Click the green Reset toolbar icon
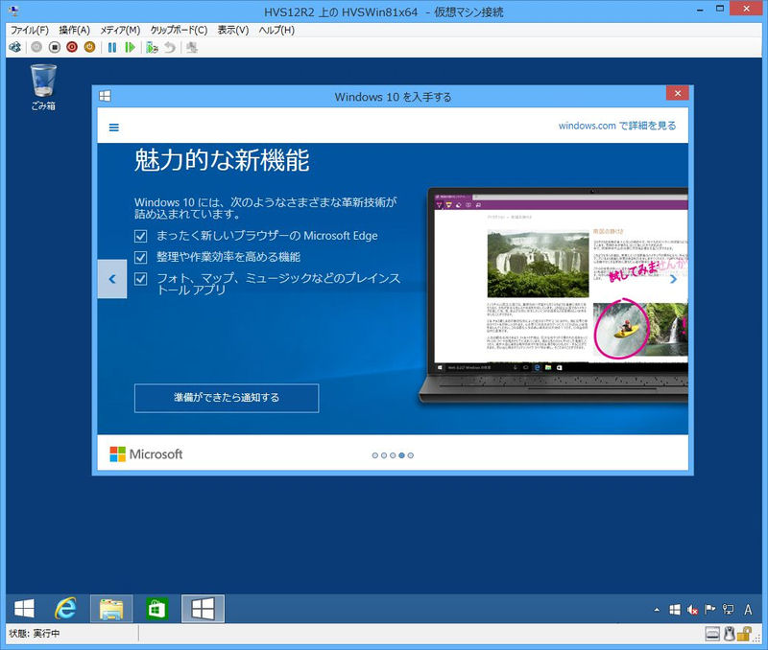 130,47
